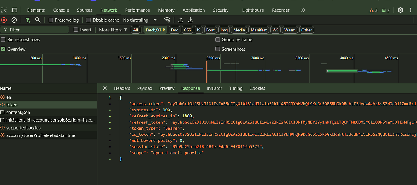Open the Sources tab
Screen dimensions: 417x185
(x=85, y=10)
